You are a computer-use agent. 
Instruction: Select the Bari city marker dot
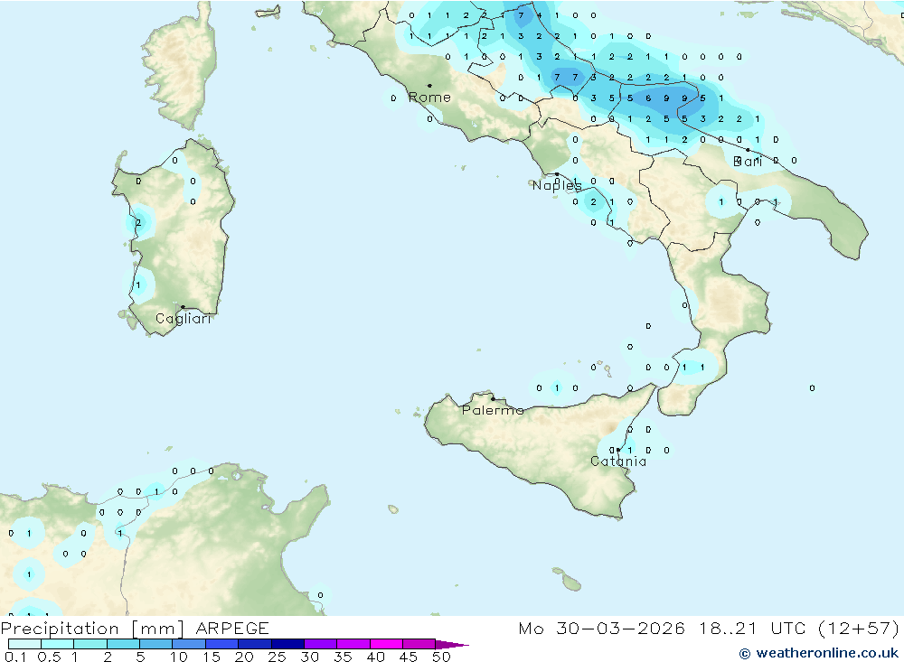click(x=748, y=150)
